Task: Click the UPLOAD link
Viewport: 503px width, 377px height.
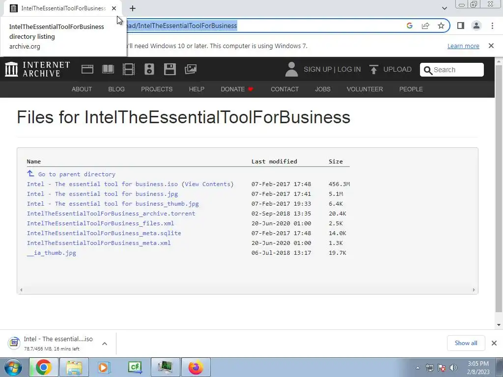Action: coord(397,69)
